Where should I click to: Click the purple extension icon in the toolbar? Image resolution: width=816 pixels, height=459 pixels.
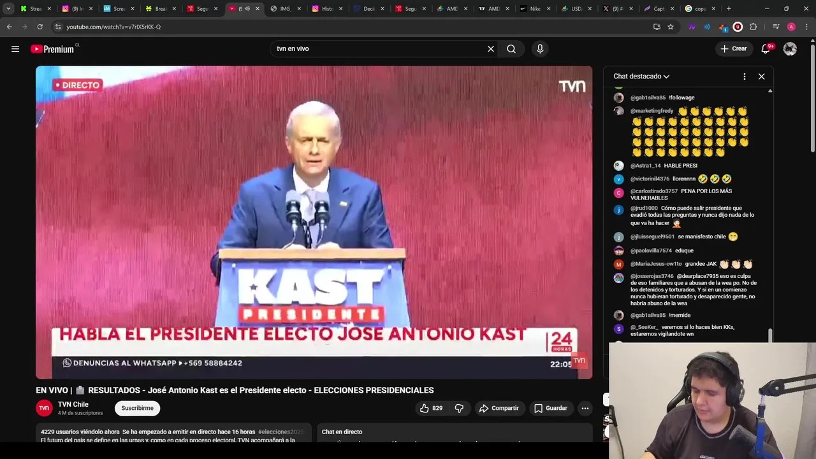[x=692, y=27]
